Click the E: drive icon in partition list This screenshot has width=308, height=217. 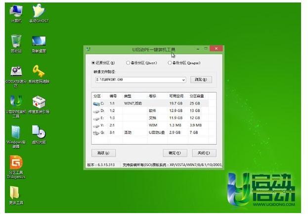tap(96, 118)
